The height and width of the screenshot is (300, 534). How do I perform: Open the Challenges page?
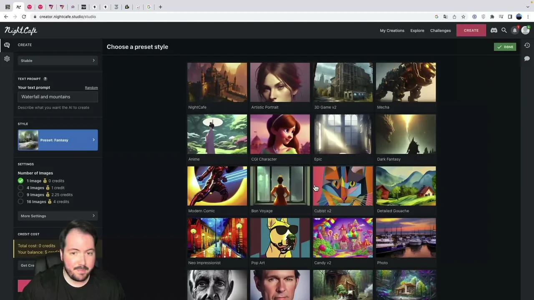pos(440,30)
